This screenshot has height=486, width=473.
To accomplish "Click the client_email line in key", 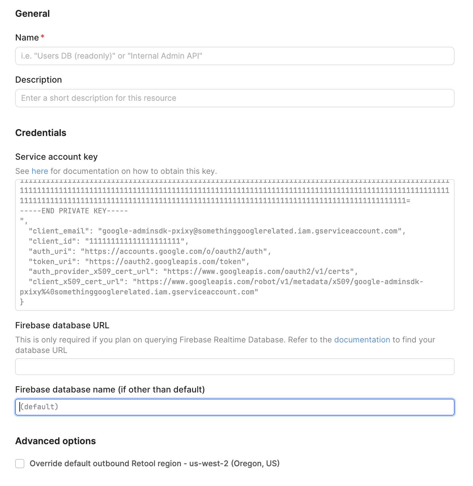I will point(217,231).
